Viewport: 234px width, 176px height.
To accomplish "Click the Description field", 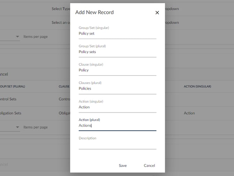I will pyautogui.click(x=117, y=145).
